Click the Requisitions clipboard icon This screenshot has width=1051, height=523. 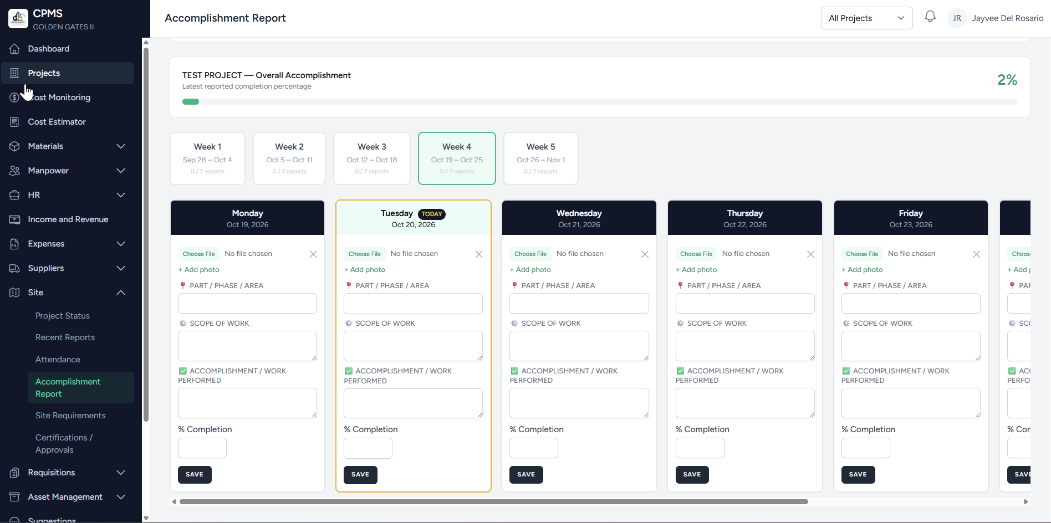15,473
